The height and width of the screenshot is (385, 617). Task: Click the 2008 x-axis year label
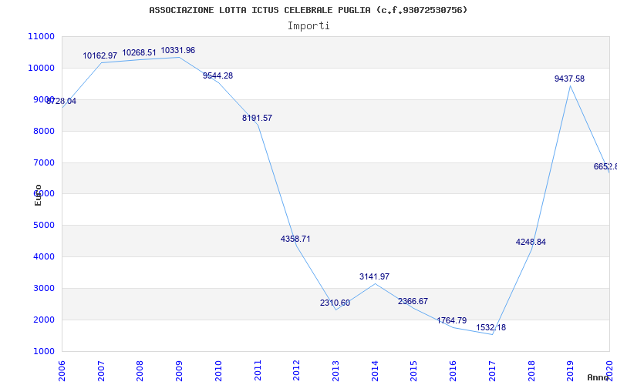[140, 370]
